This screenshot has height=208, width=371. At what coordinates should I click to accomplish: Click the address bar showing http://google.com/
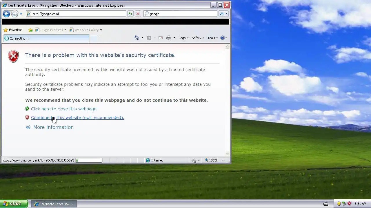[x=76, y=14]
